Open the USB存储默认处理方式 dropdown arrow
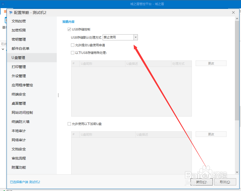Image resolution: width=241 pixels, height=191 pixels. [x=136, y=37]
